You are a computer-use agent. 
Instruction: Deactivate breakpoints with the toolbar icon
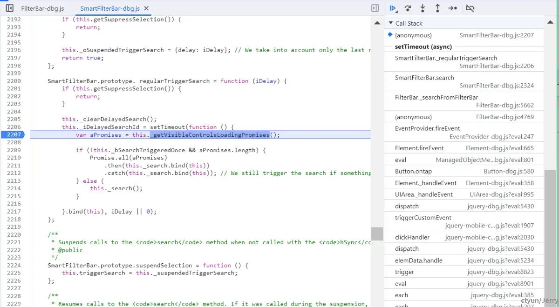[470, 8]
